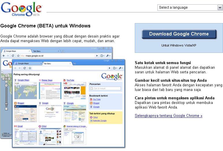Viewport: 223px width, 151px height.
Task: Click map pan left arrow
Action: click(3, 79)
